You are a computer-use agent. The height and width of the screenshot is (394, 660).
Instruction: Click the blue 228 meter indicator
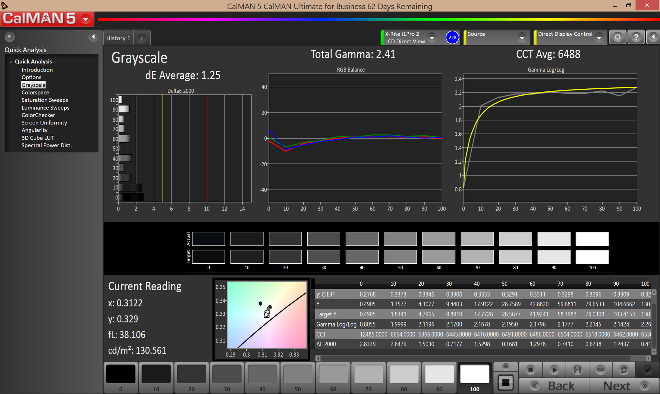point(452,37)
